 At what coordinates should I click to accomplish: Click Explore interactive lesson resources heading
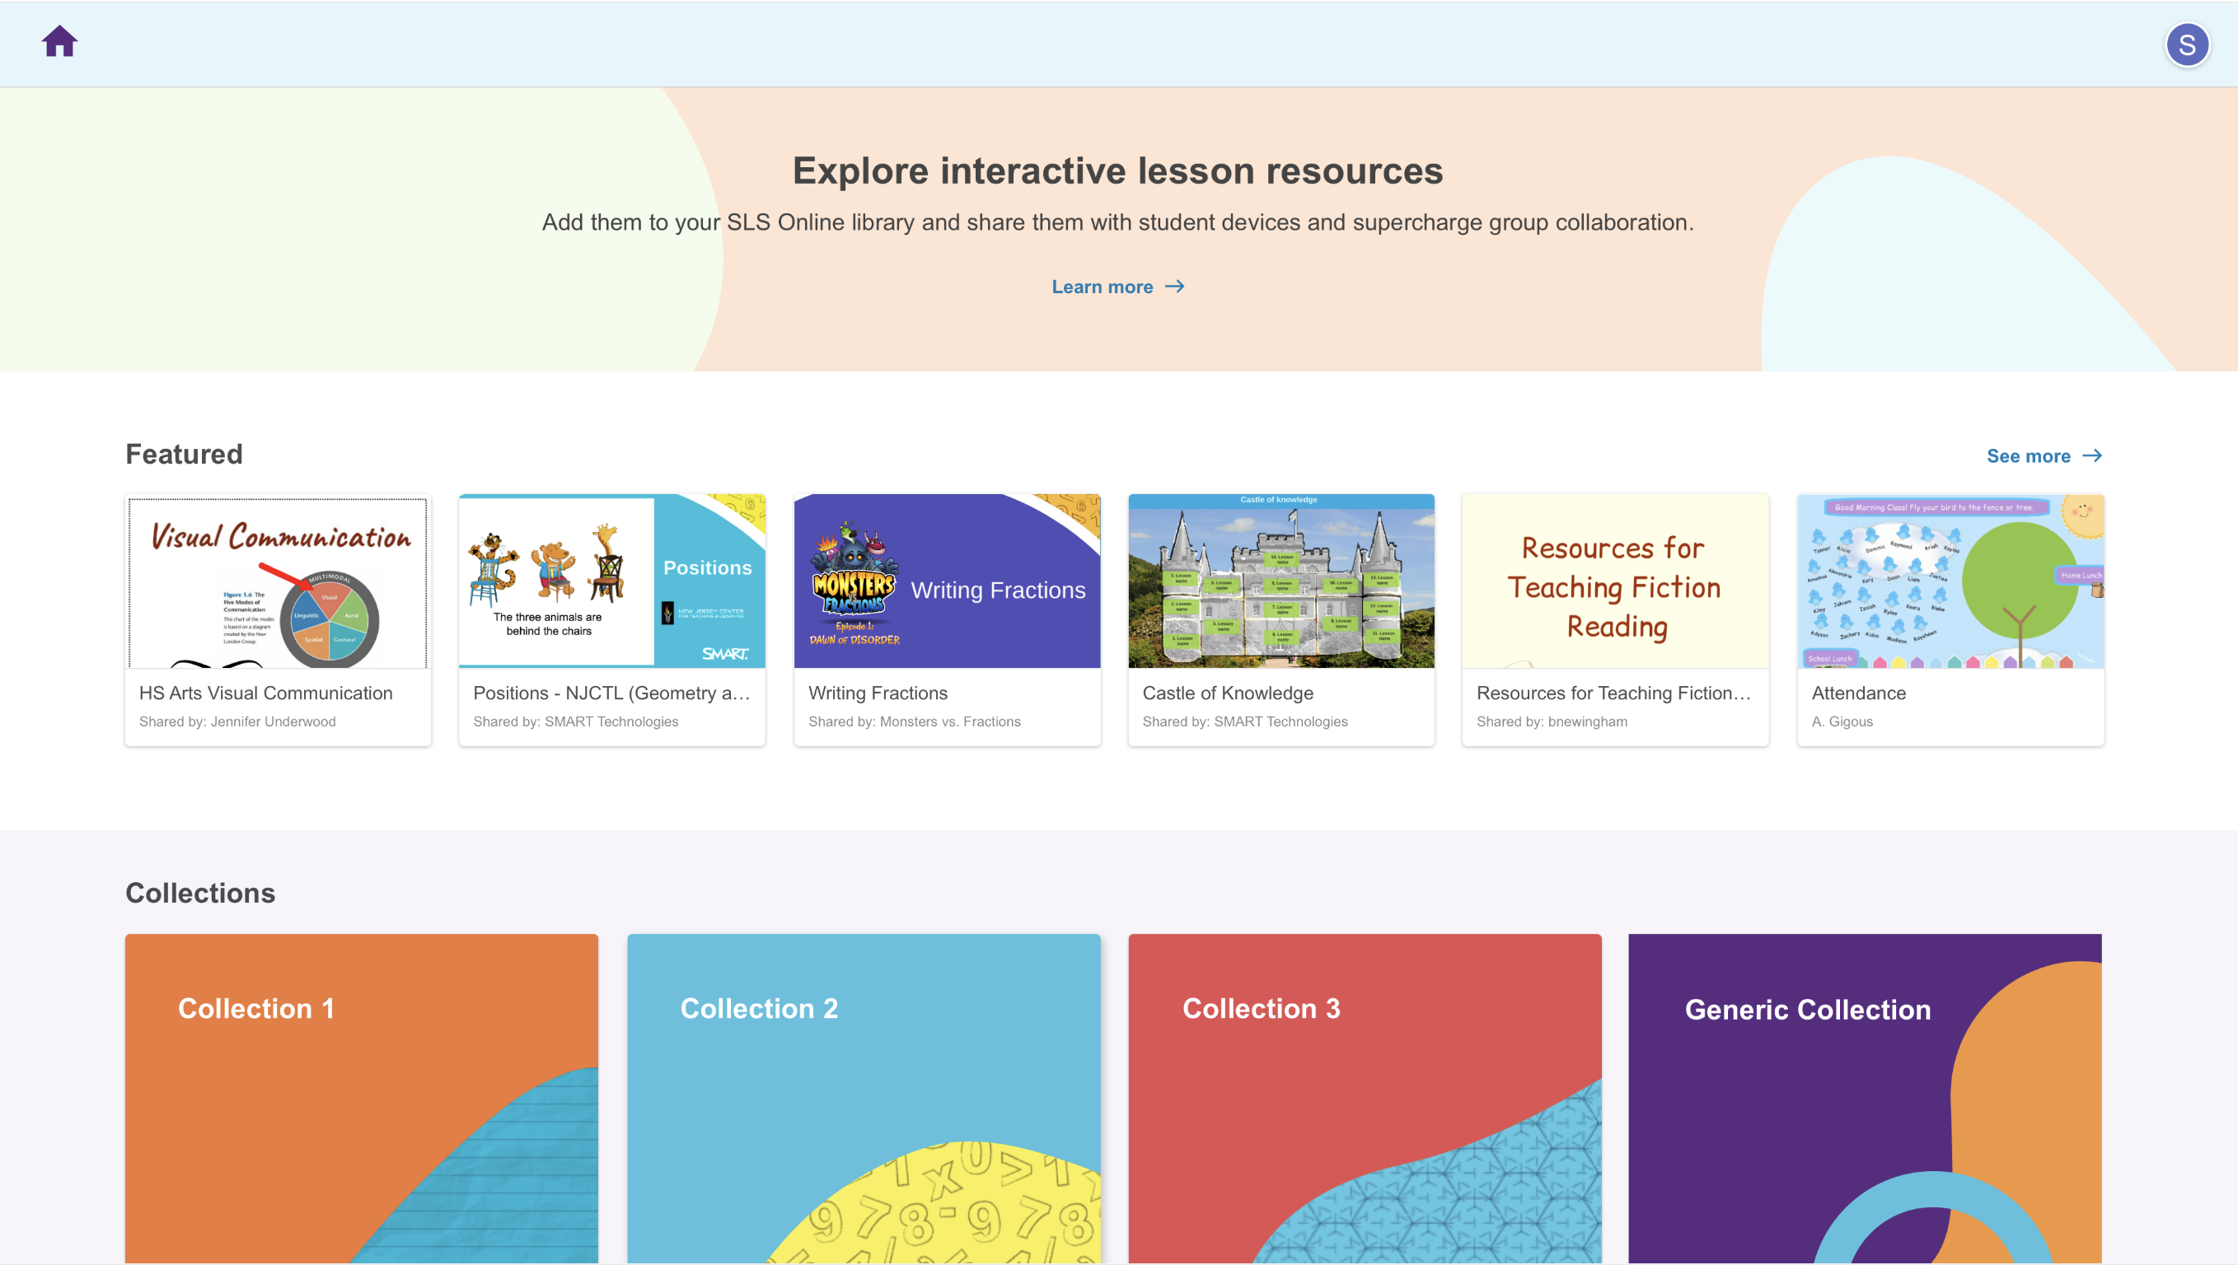pyautogui.click(x=1117, y=171)
